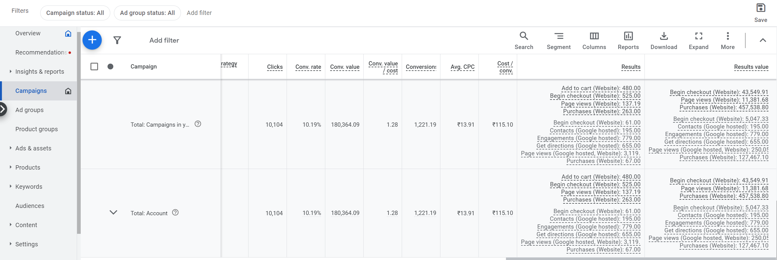Click the status dot column header
The image size is (777, 260).
(111, 66)
